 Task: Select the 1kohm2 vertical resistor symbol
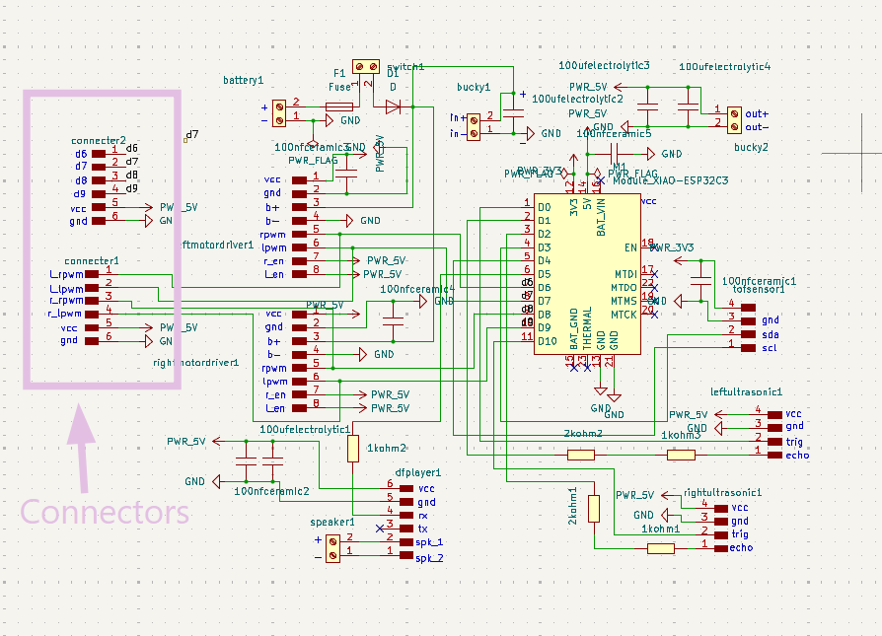352,449
